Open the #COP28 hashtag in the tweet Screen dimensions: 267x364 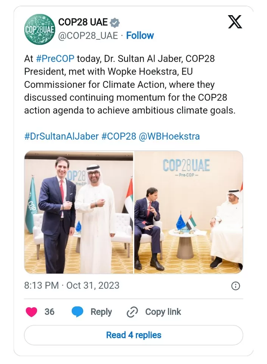pyautogui.click(x=118, y=136)
